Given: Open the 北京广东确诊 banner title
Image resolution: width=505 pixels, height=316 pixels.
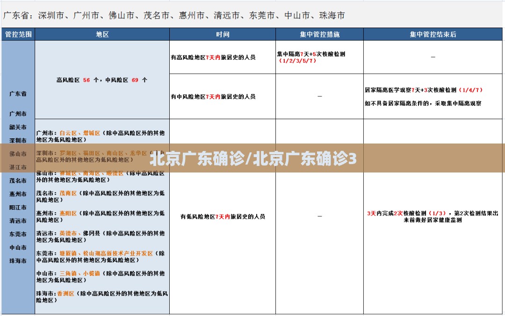Looking at the screenshot, I should [x=253, y=159].
